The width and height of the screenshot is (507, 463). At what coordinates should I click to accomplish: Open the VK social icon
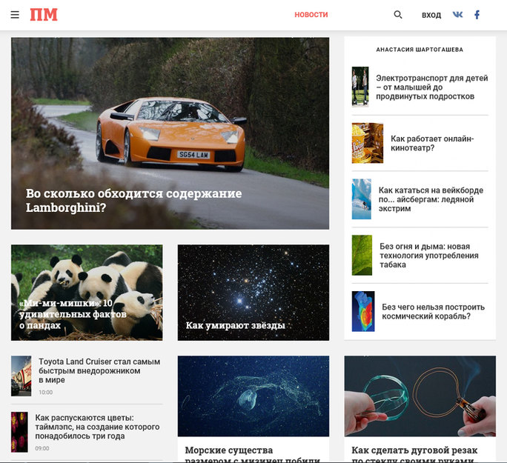click(457, 15)
